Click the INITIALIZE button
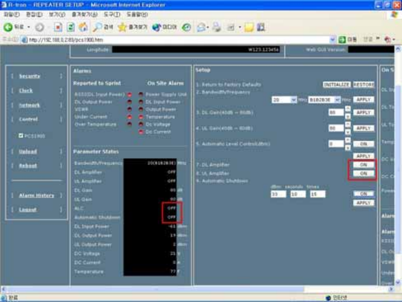Screen dimensions: 402x302 point(336,84)
